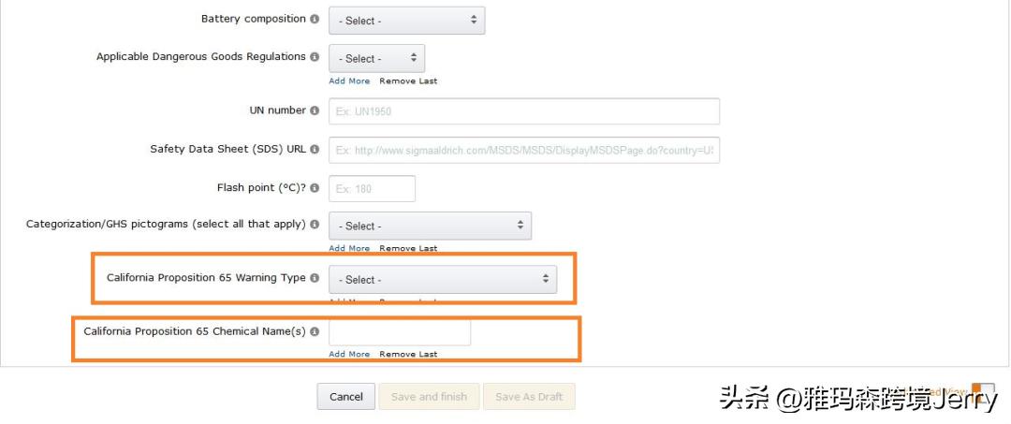
Task: Click the Safety Data Sheet URL info icon
Action: pos(315,150)
